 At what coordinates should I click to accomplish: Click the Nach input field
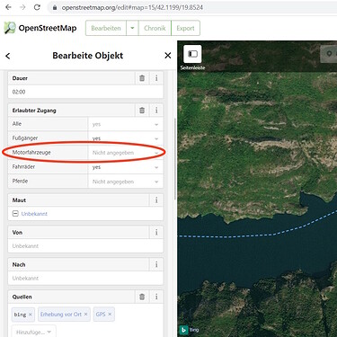[85, 278]
